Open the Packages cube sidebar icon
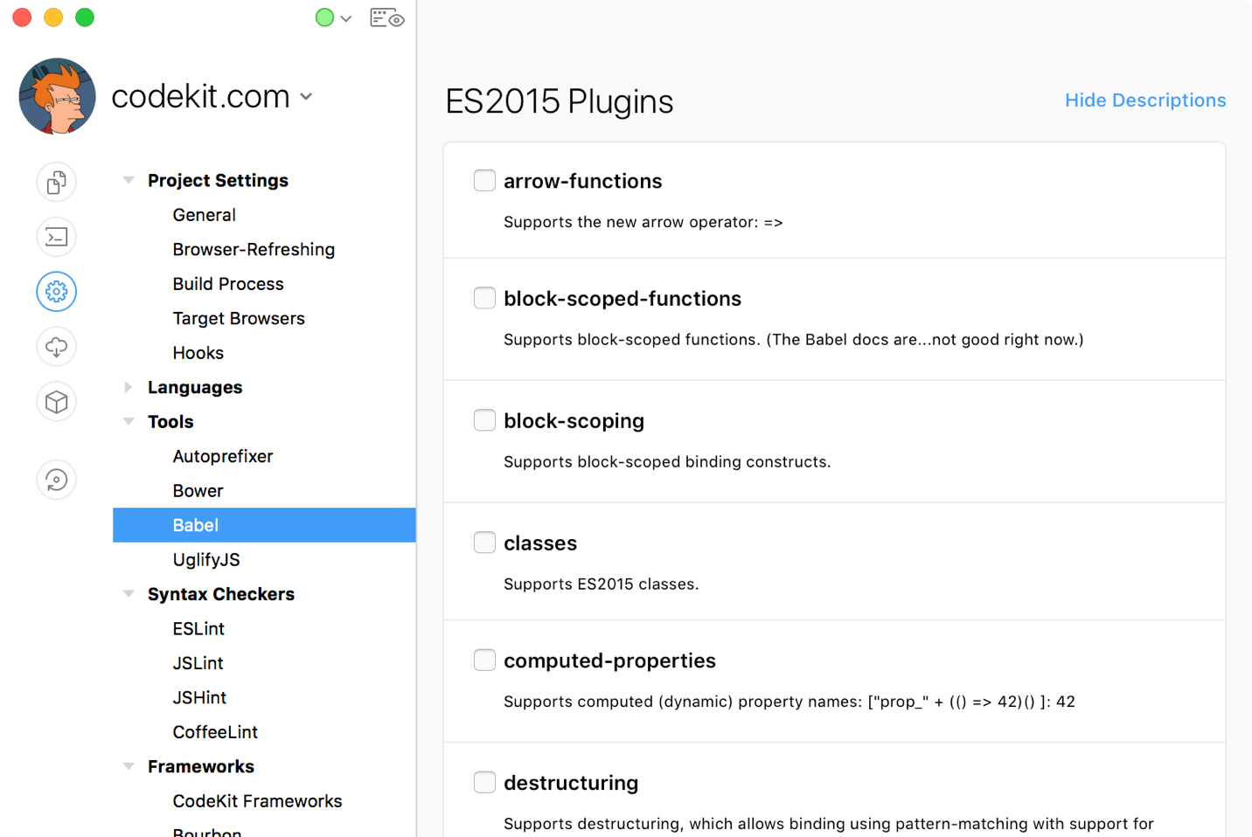Screen dimensions: 1252x837 click(x=57, y=402)
